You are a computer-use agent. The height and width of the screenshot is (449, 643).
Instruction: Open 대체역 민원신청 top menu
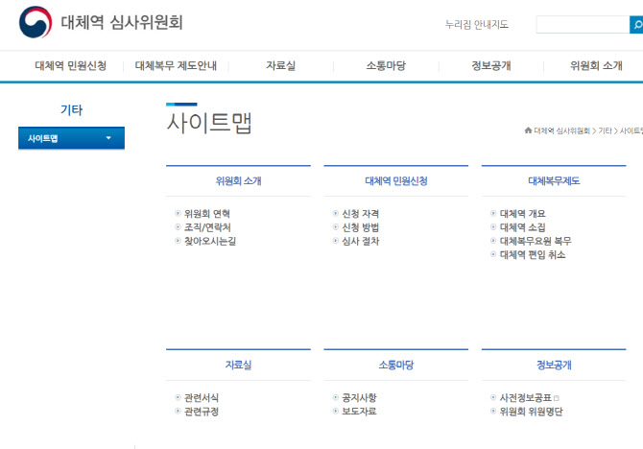click(x=70, y=65)
